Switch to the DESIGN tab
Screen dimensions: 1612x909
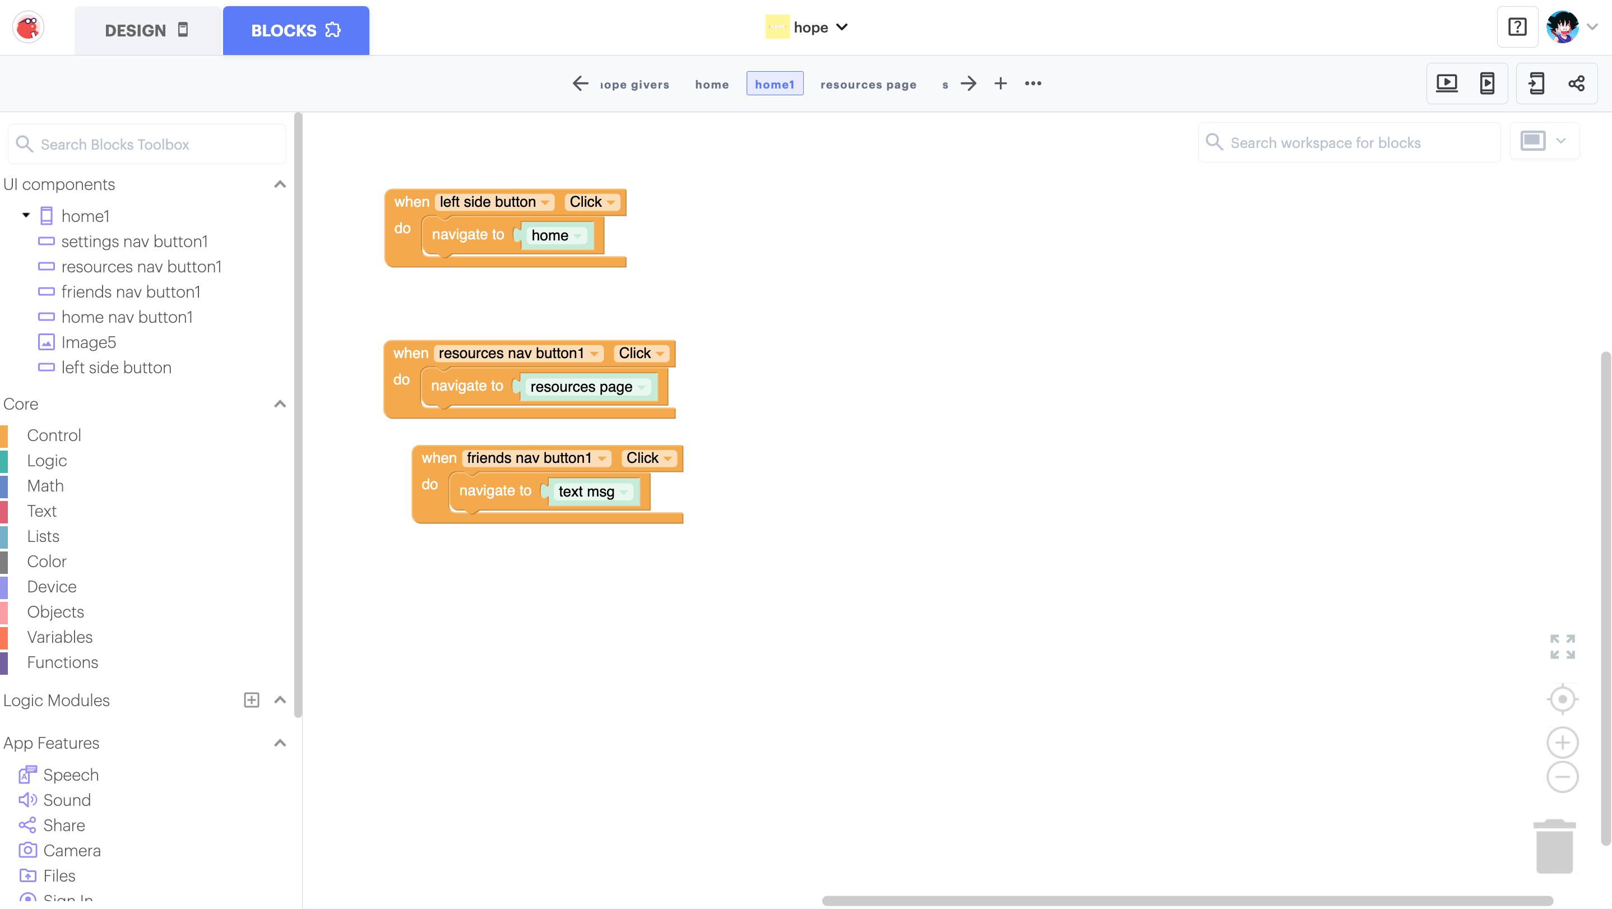tap(146, 31)
